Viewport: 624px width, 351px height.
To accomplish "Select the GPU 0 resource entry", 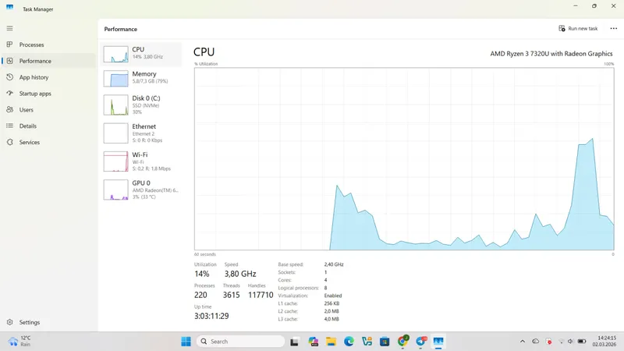I will coord(141,190).
